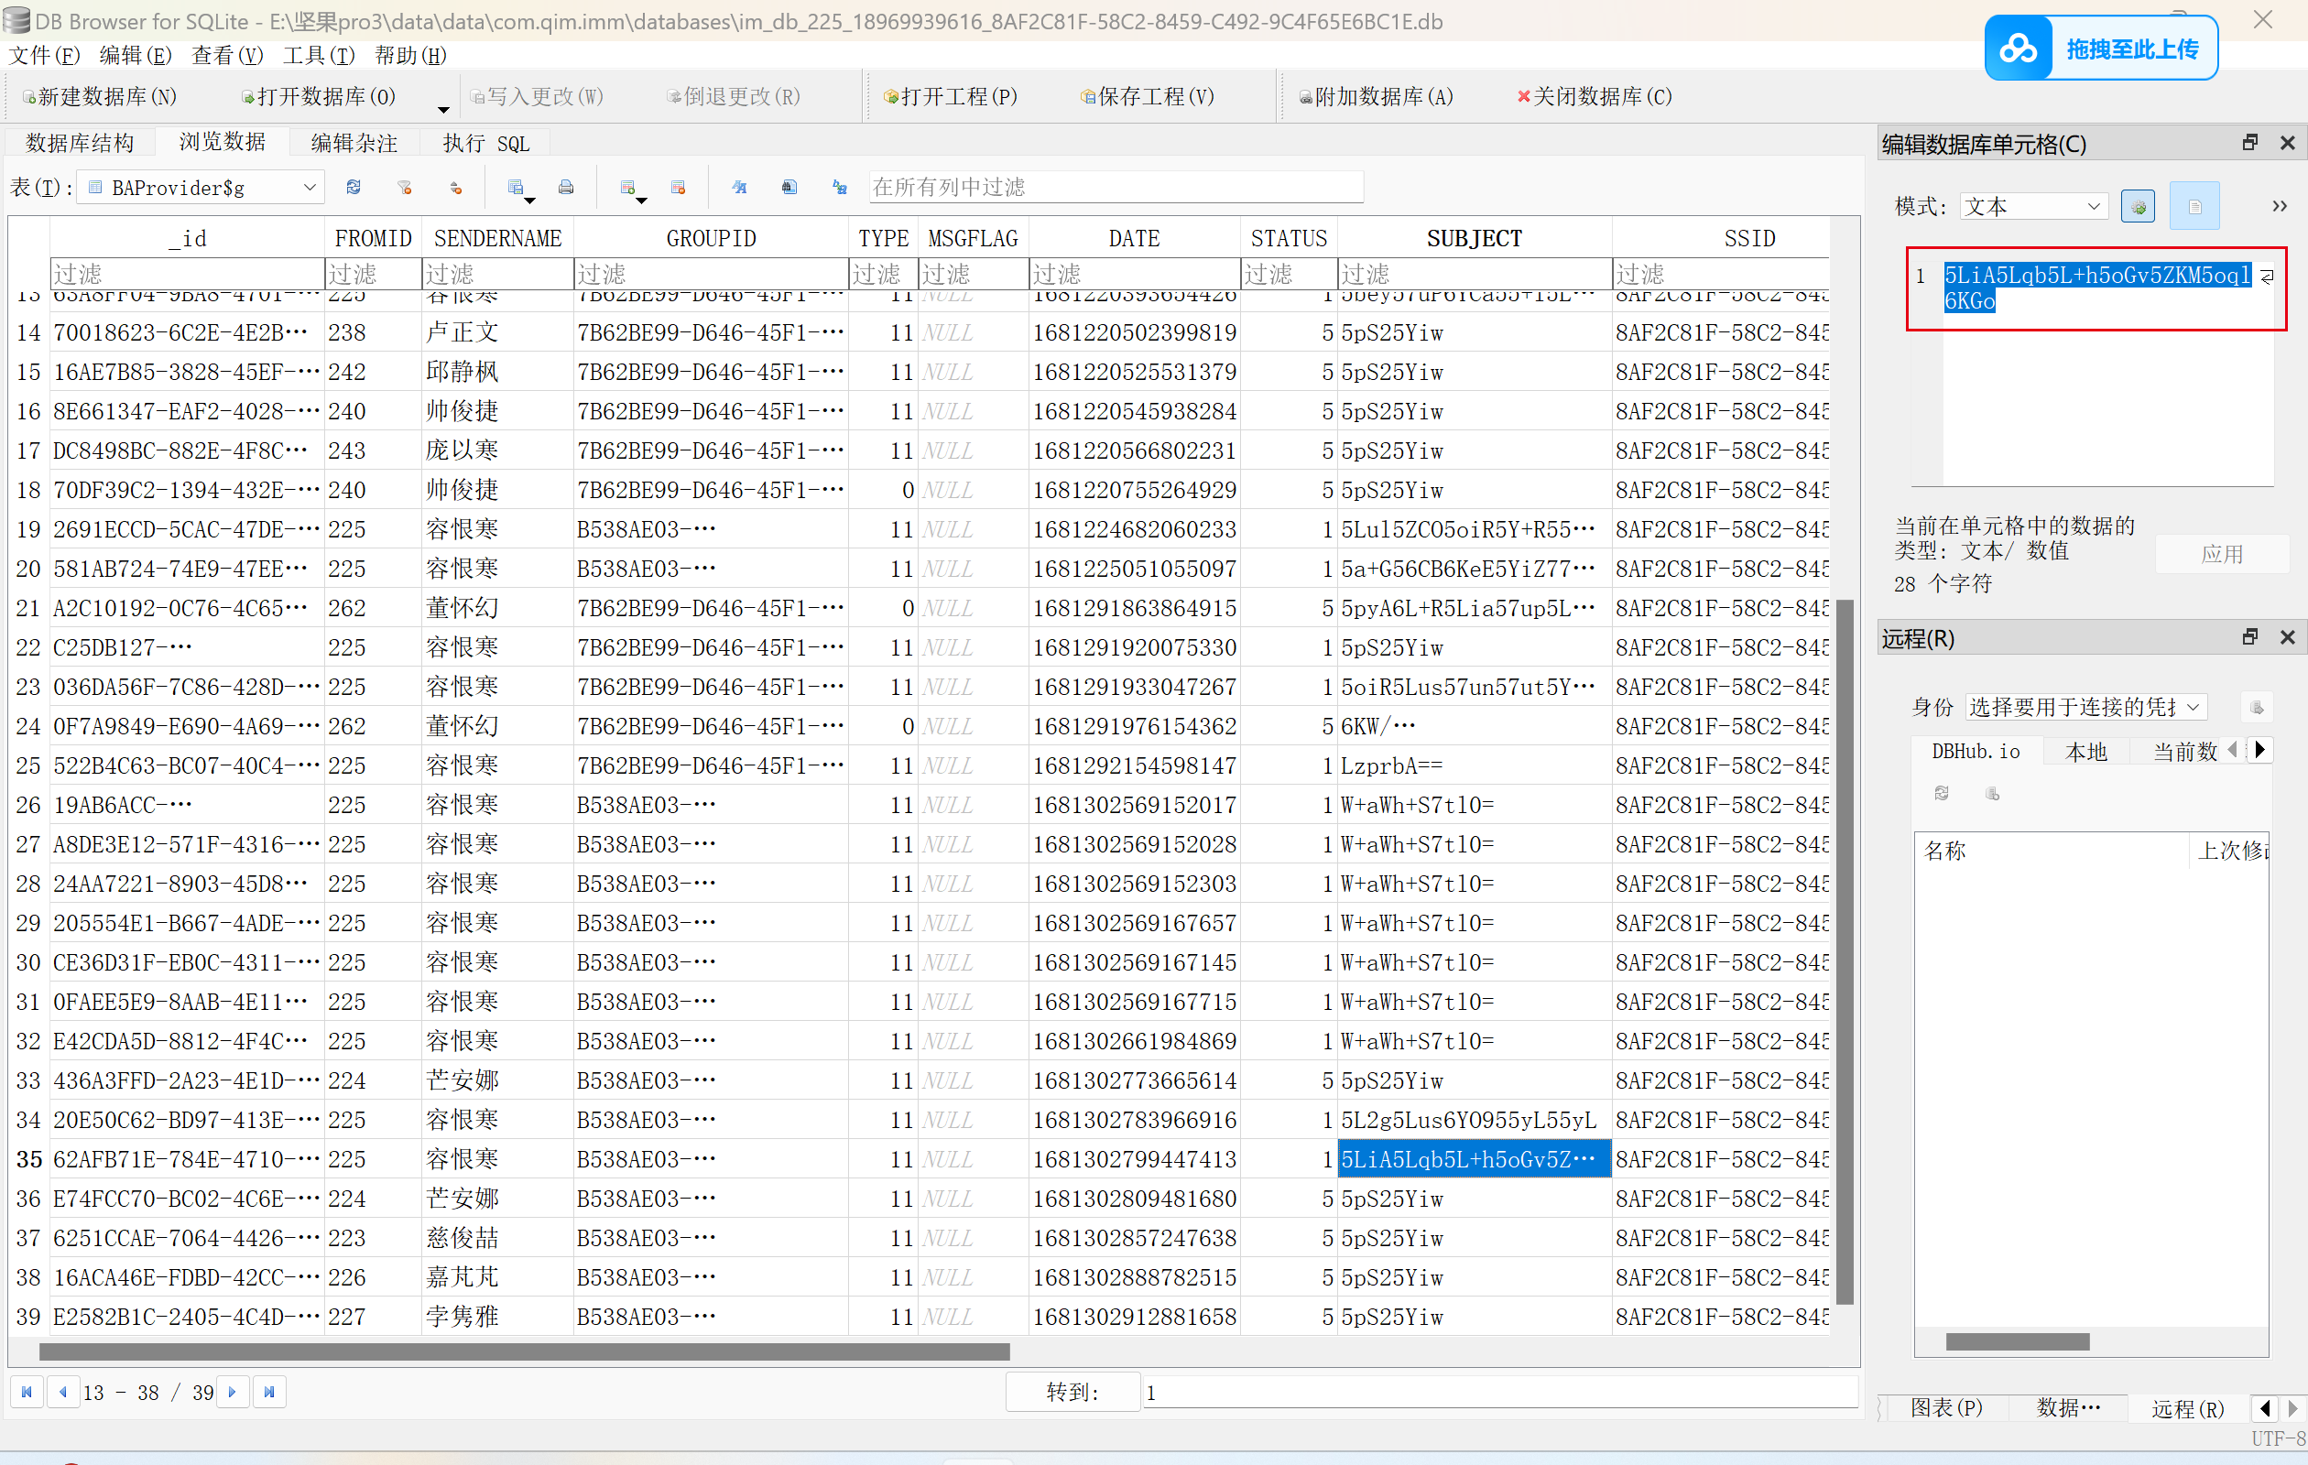
Task: Click 新建数据库(N) button
Action: tap(100, 96)
